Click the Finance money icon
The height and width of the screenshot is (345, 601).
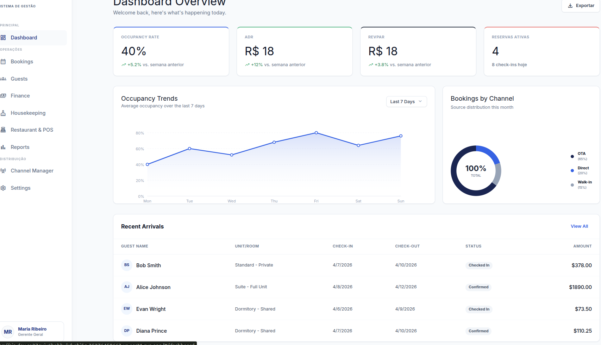pos(3,96)
